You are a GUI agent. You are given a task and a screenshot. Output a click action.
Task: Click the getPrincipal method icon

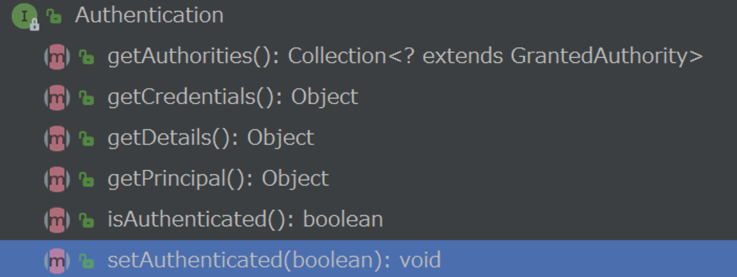click(57, 179)
